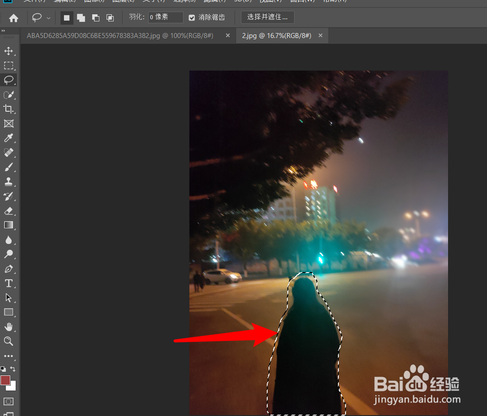Select Subtract from Selection mode button
Screen dimensions: 487x416
(x=96, y=18)
